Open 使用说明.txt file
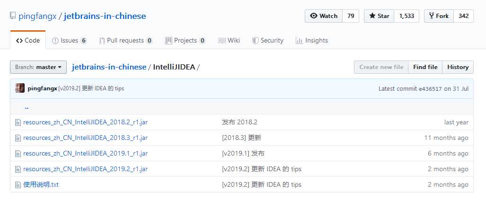Image resolution: width=486 pixels, height=209 pixels. [41, 185]
